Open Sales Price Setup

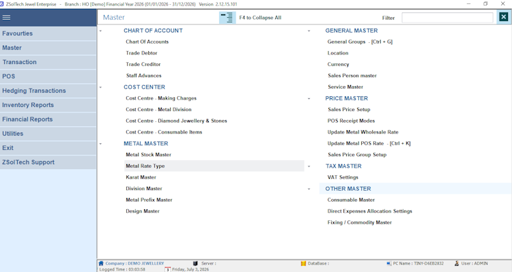(x=349, y=110)
